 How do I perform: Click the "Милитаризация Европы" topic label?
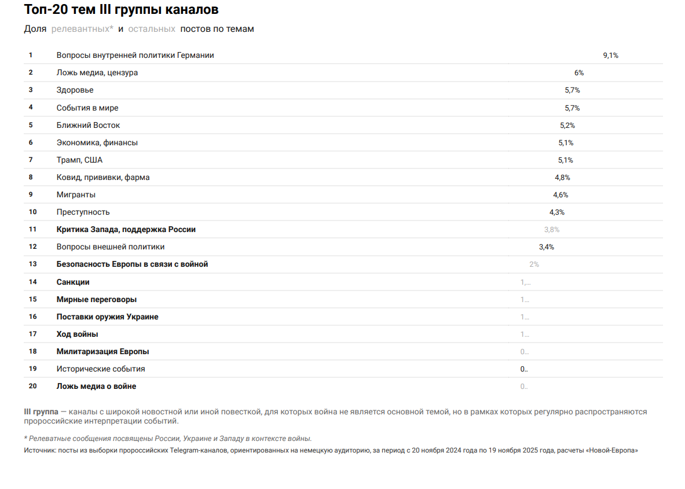click(x=102, y=352)
